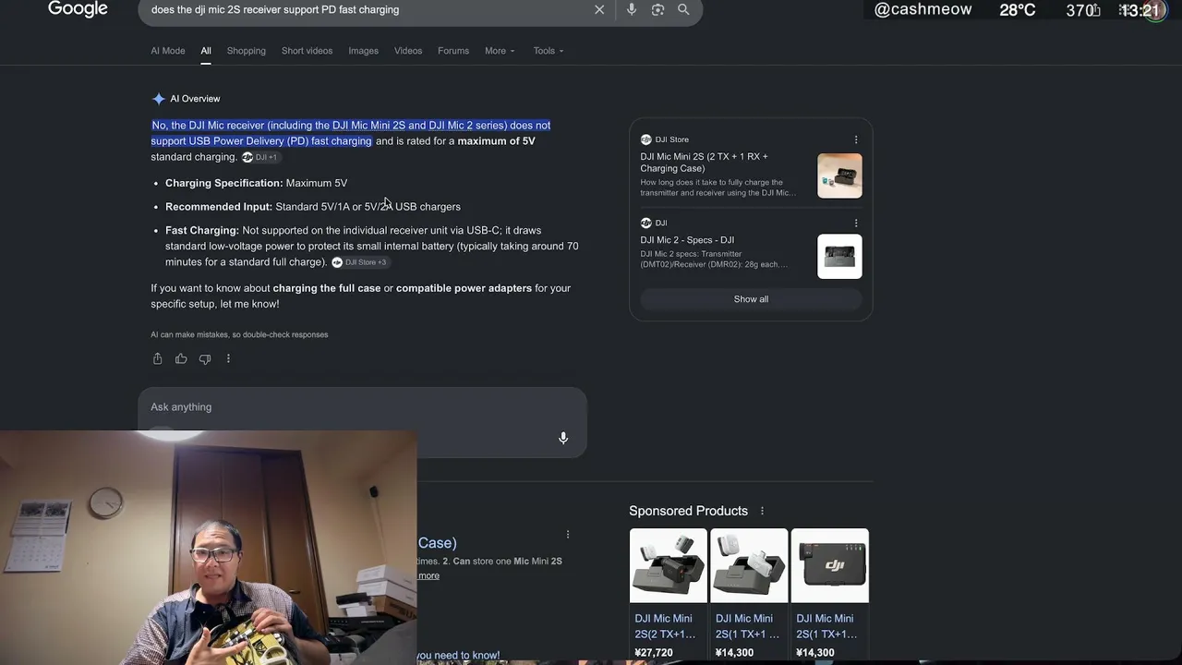Switch to the Shopping tab
The height and width of the screenshot is (665, 1182).
point(247,51)
